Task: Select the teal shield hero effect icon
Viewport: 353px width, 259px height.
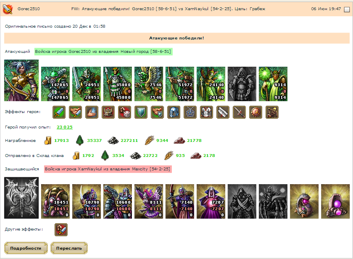Action: (141, 112)
